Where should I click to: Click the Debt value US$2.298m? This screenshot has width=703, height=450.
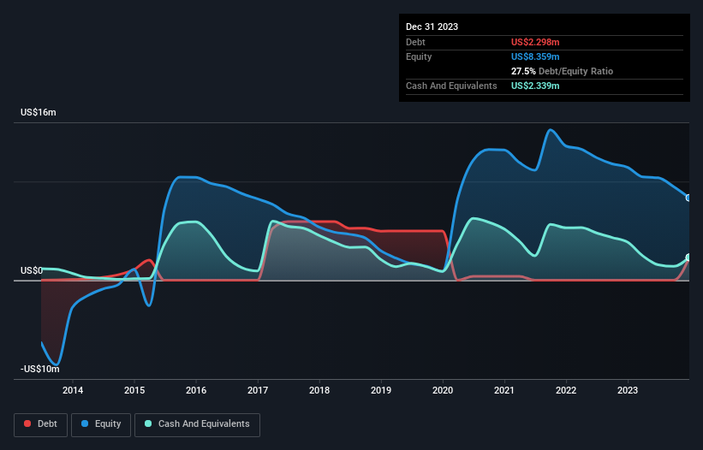coord(535,42)
